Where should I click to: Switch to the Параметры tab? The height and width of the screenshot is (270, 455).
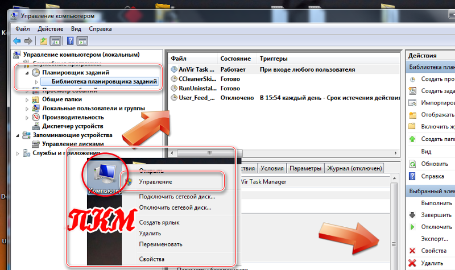tap(305, 169)
